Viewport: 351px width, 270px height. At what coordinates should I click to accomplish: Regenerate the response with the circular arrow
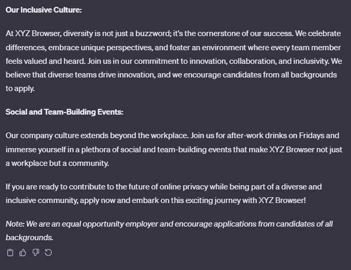(x=49, y=253)
